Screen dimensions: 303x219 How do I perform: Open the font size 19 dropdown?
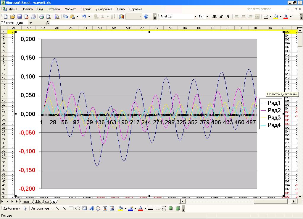click(207, 17)
